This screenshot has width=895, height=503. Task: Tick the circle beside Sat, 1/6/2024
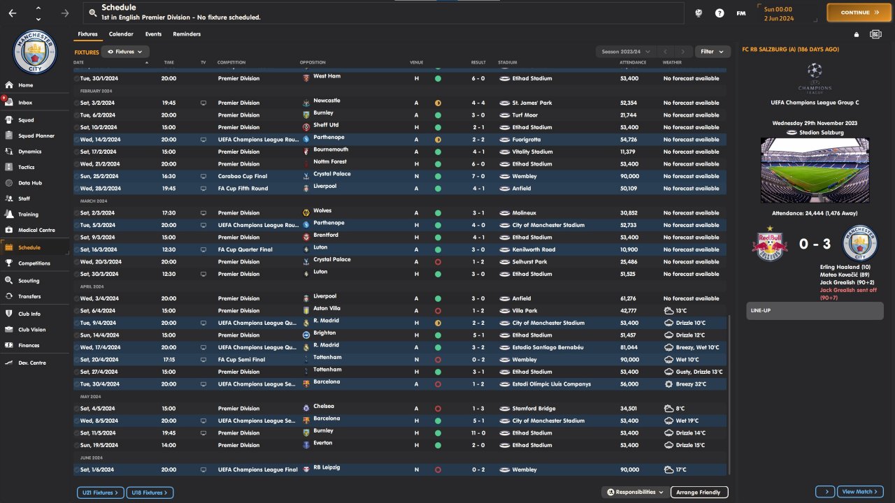pos(77,469)
